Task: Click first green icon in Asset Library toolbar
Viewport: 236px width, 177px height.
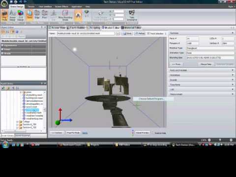Action: pyautogui.click(x=3, y=88)
